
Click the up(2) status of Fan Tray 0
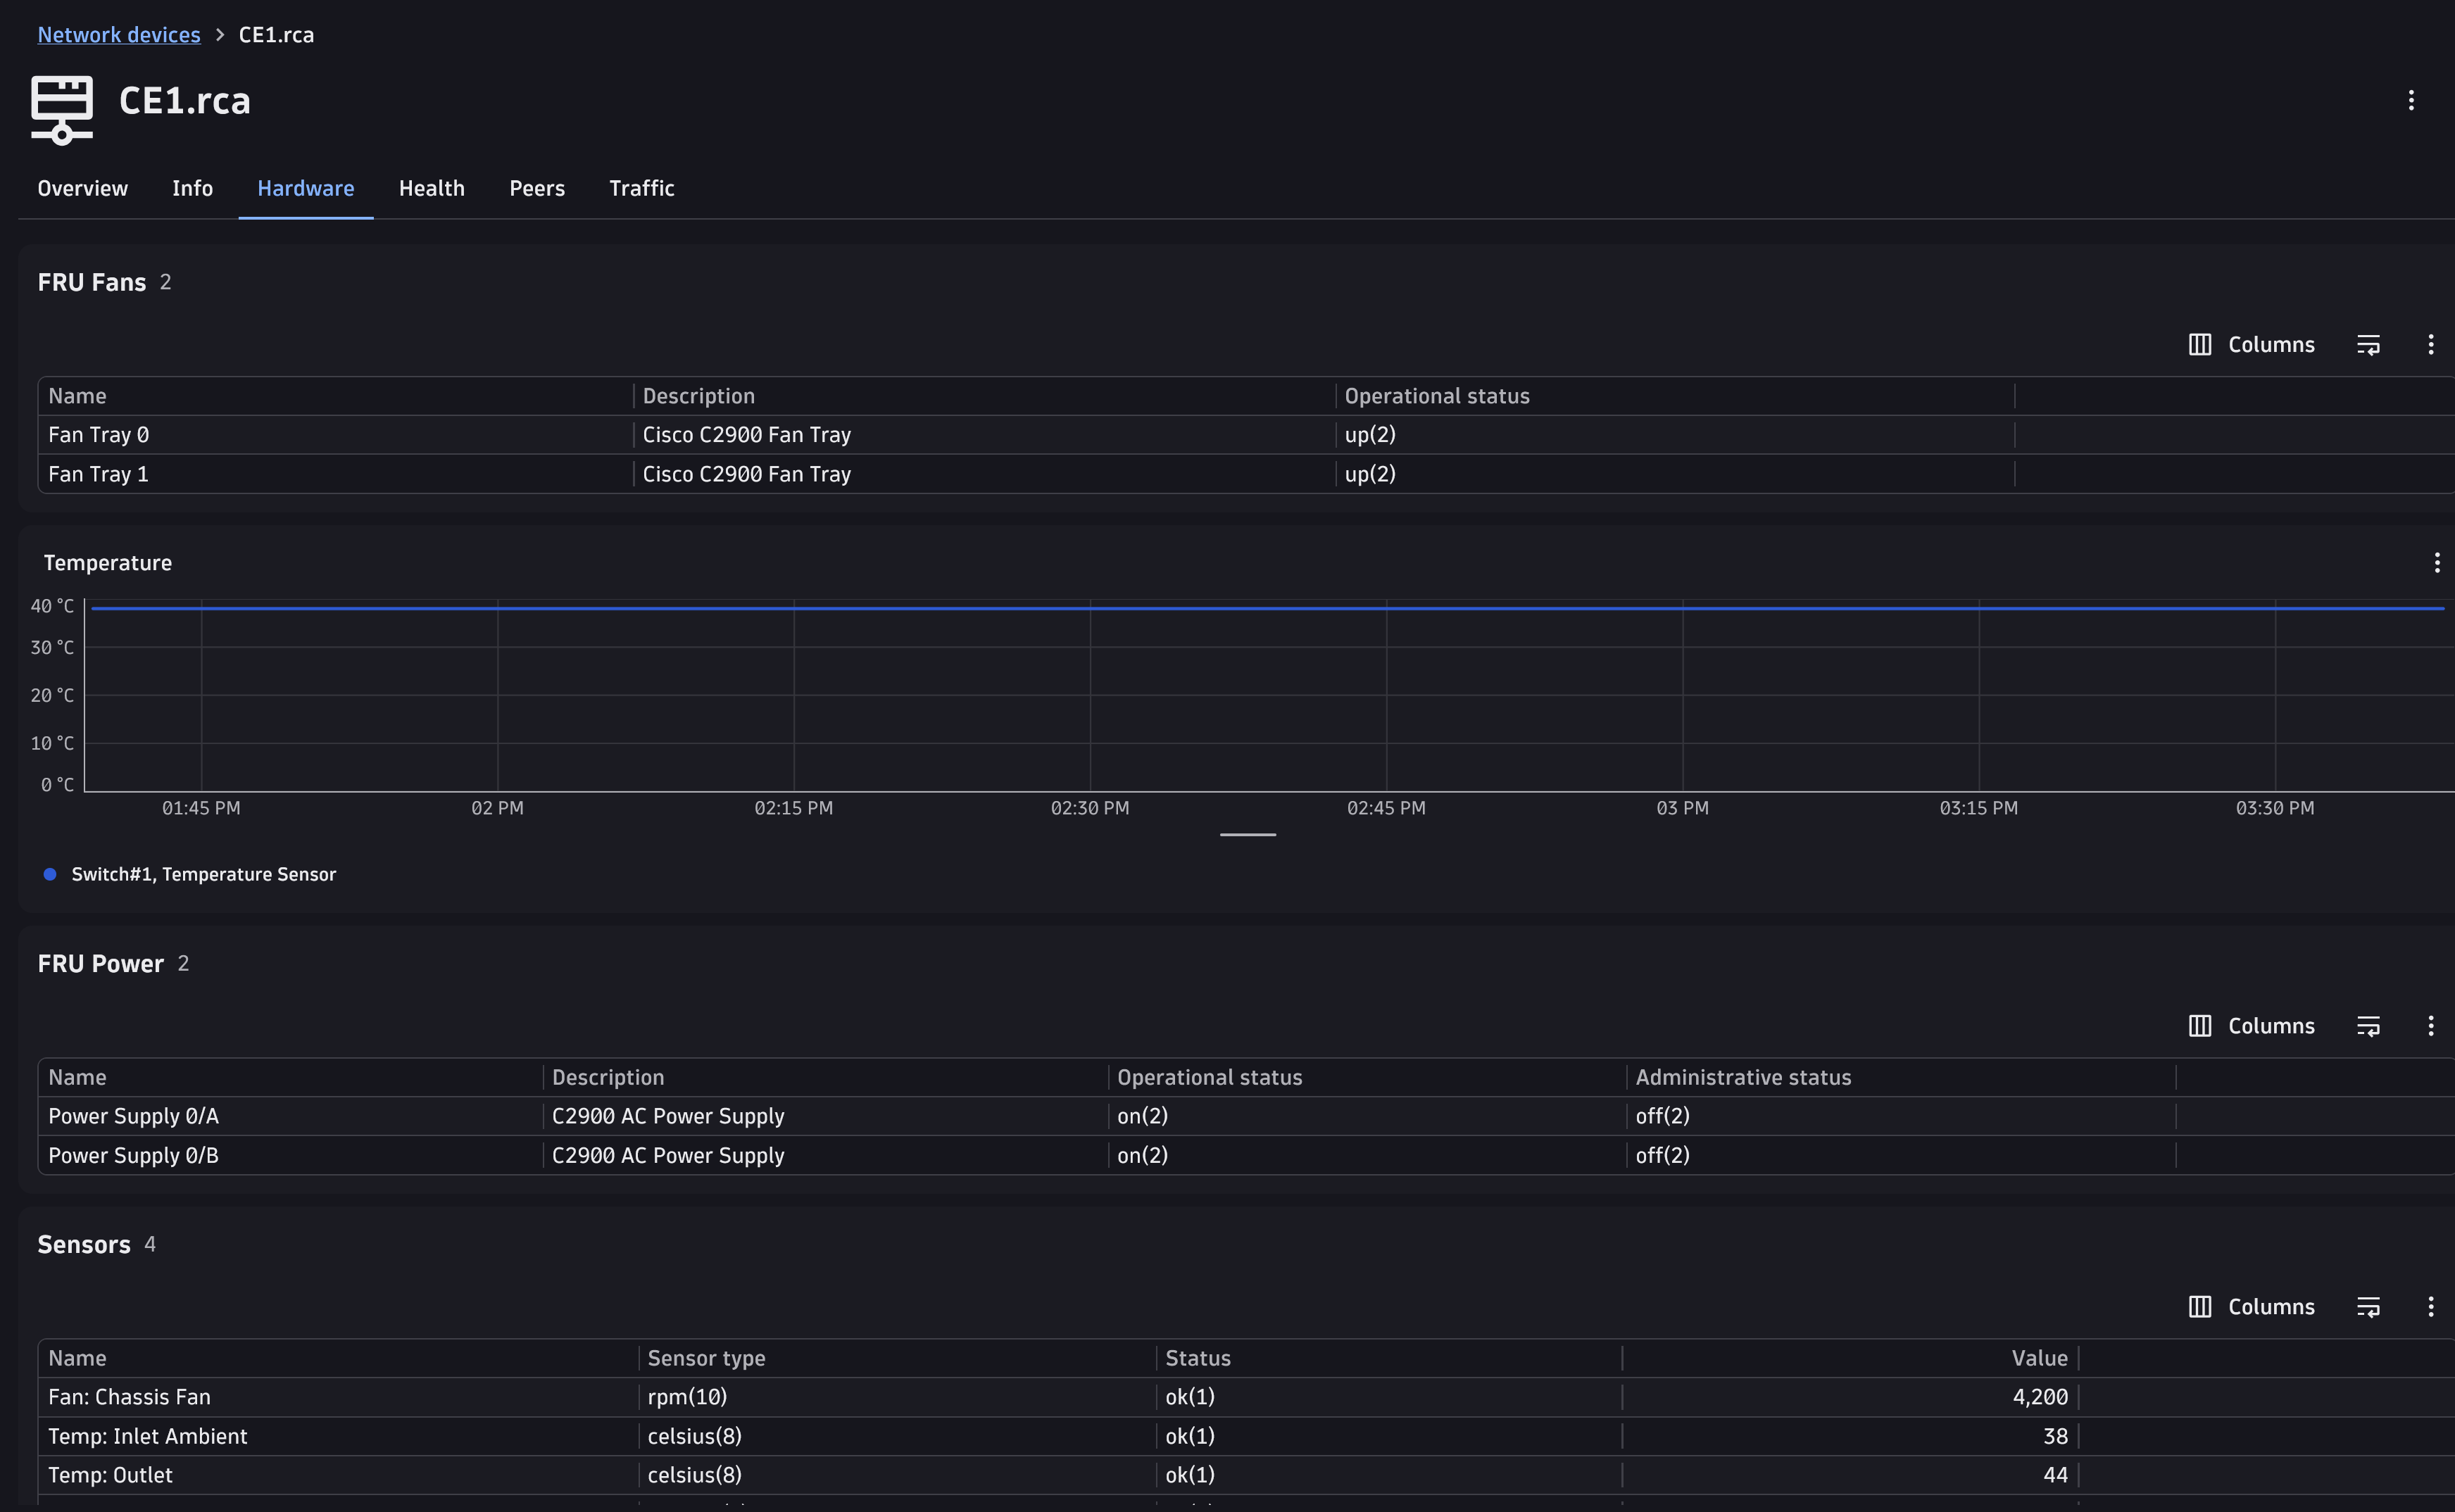[1370, 435]
